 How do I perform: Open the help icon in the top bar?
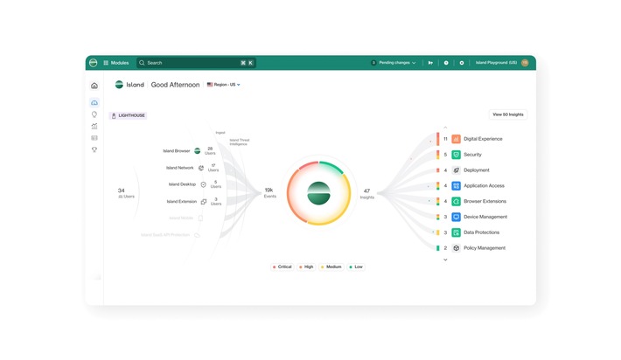(x=446, y=63)
